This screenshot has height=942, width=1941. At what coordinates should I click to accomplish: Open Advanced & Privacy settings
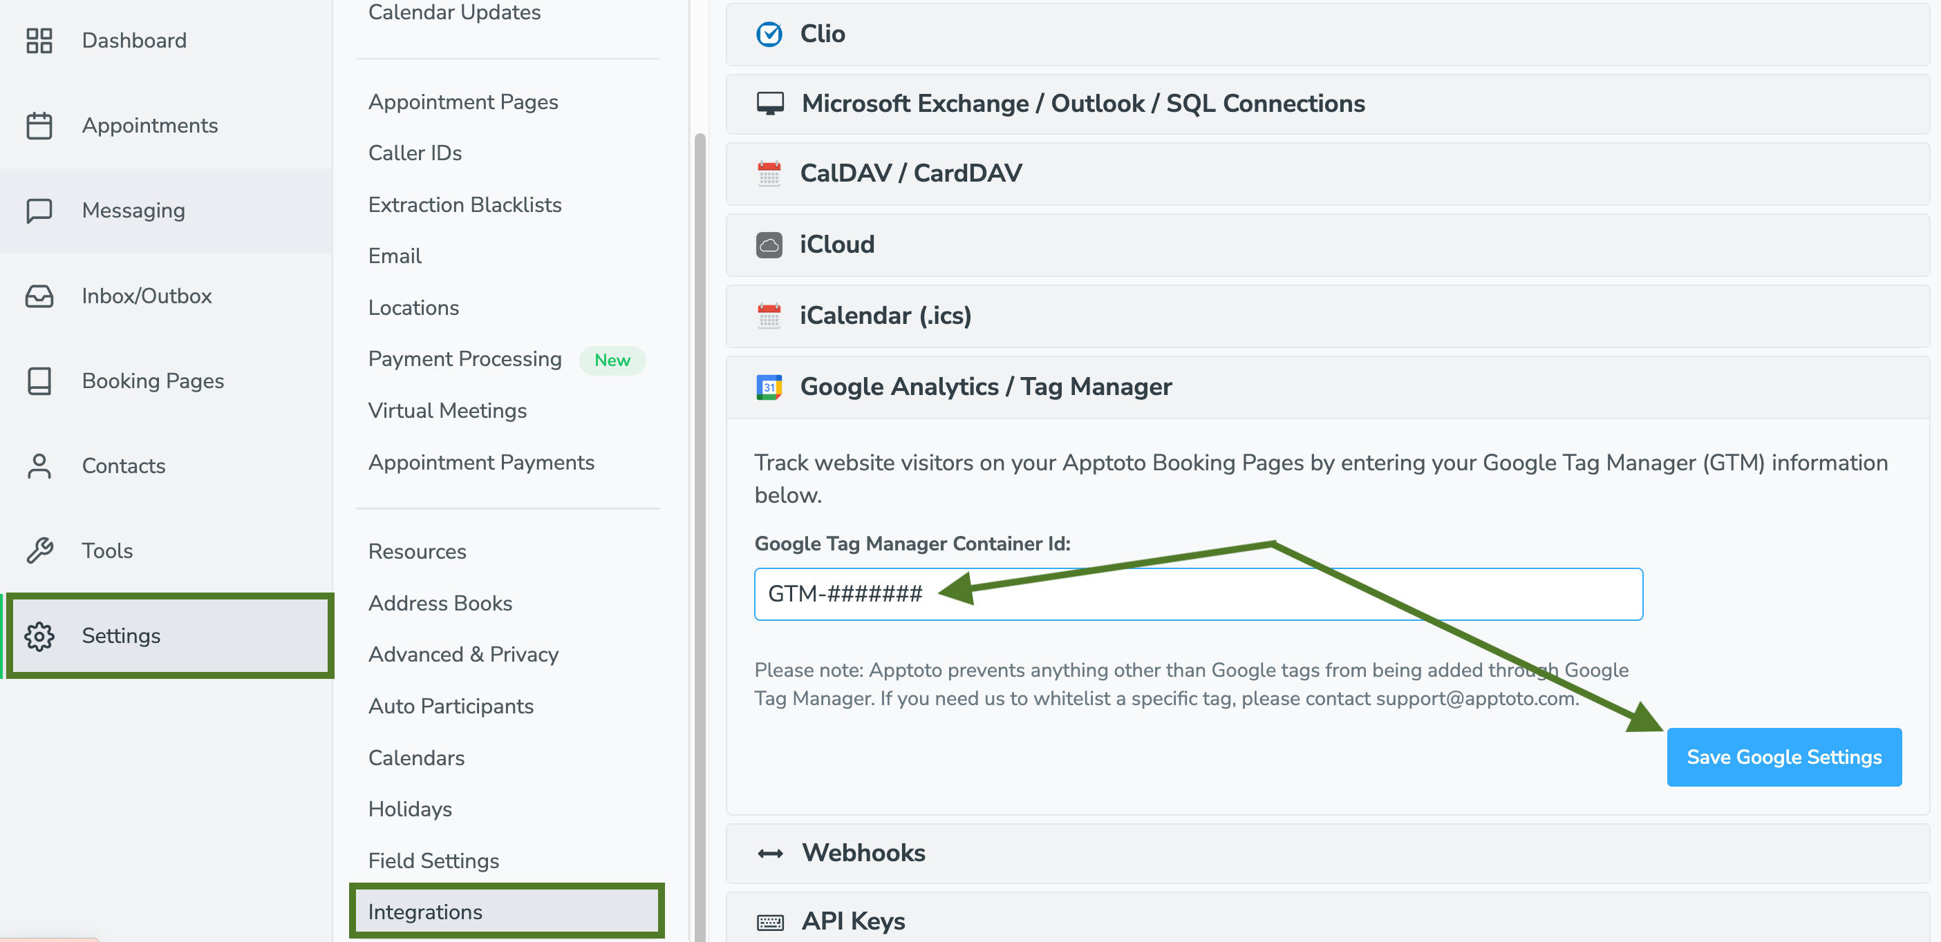(463, 654)
